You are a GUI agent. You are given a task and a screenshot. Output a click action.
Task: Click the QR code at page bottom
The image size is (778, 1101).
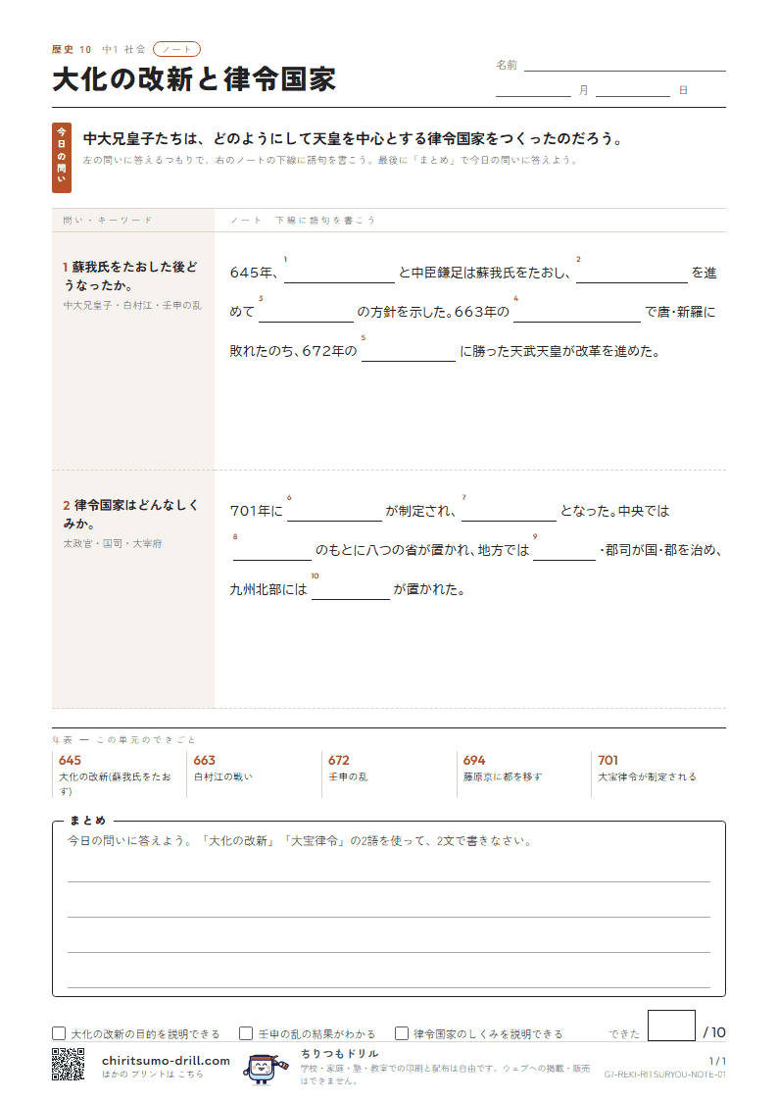click(x=68, y=1063)
